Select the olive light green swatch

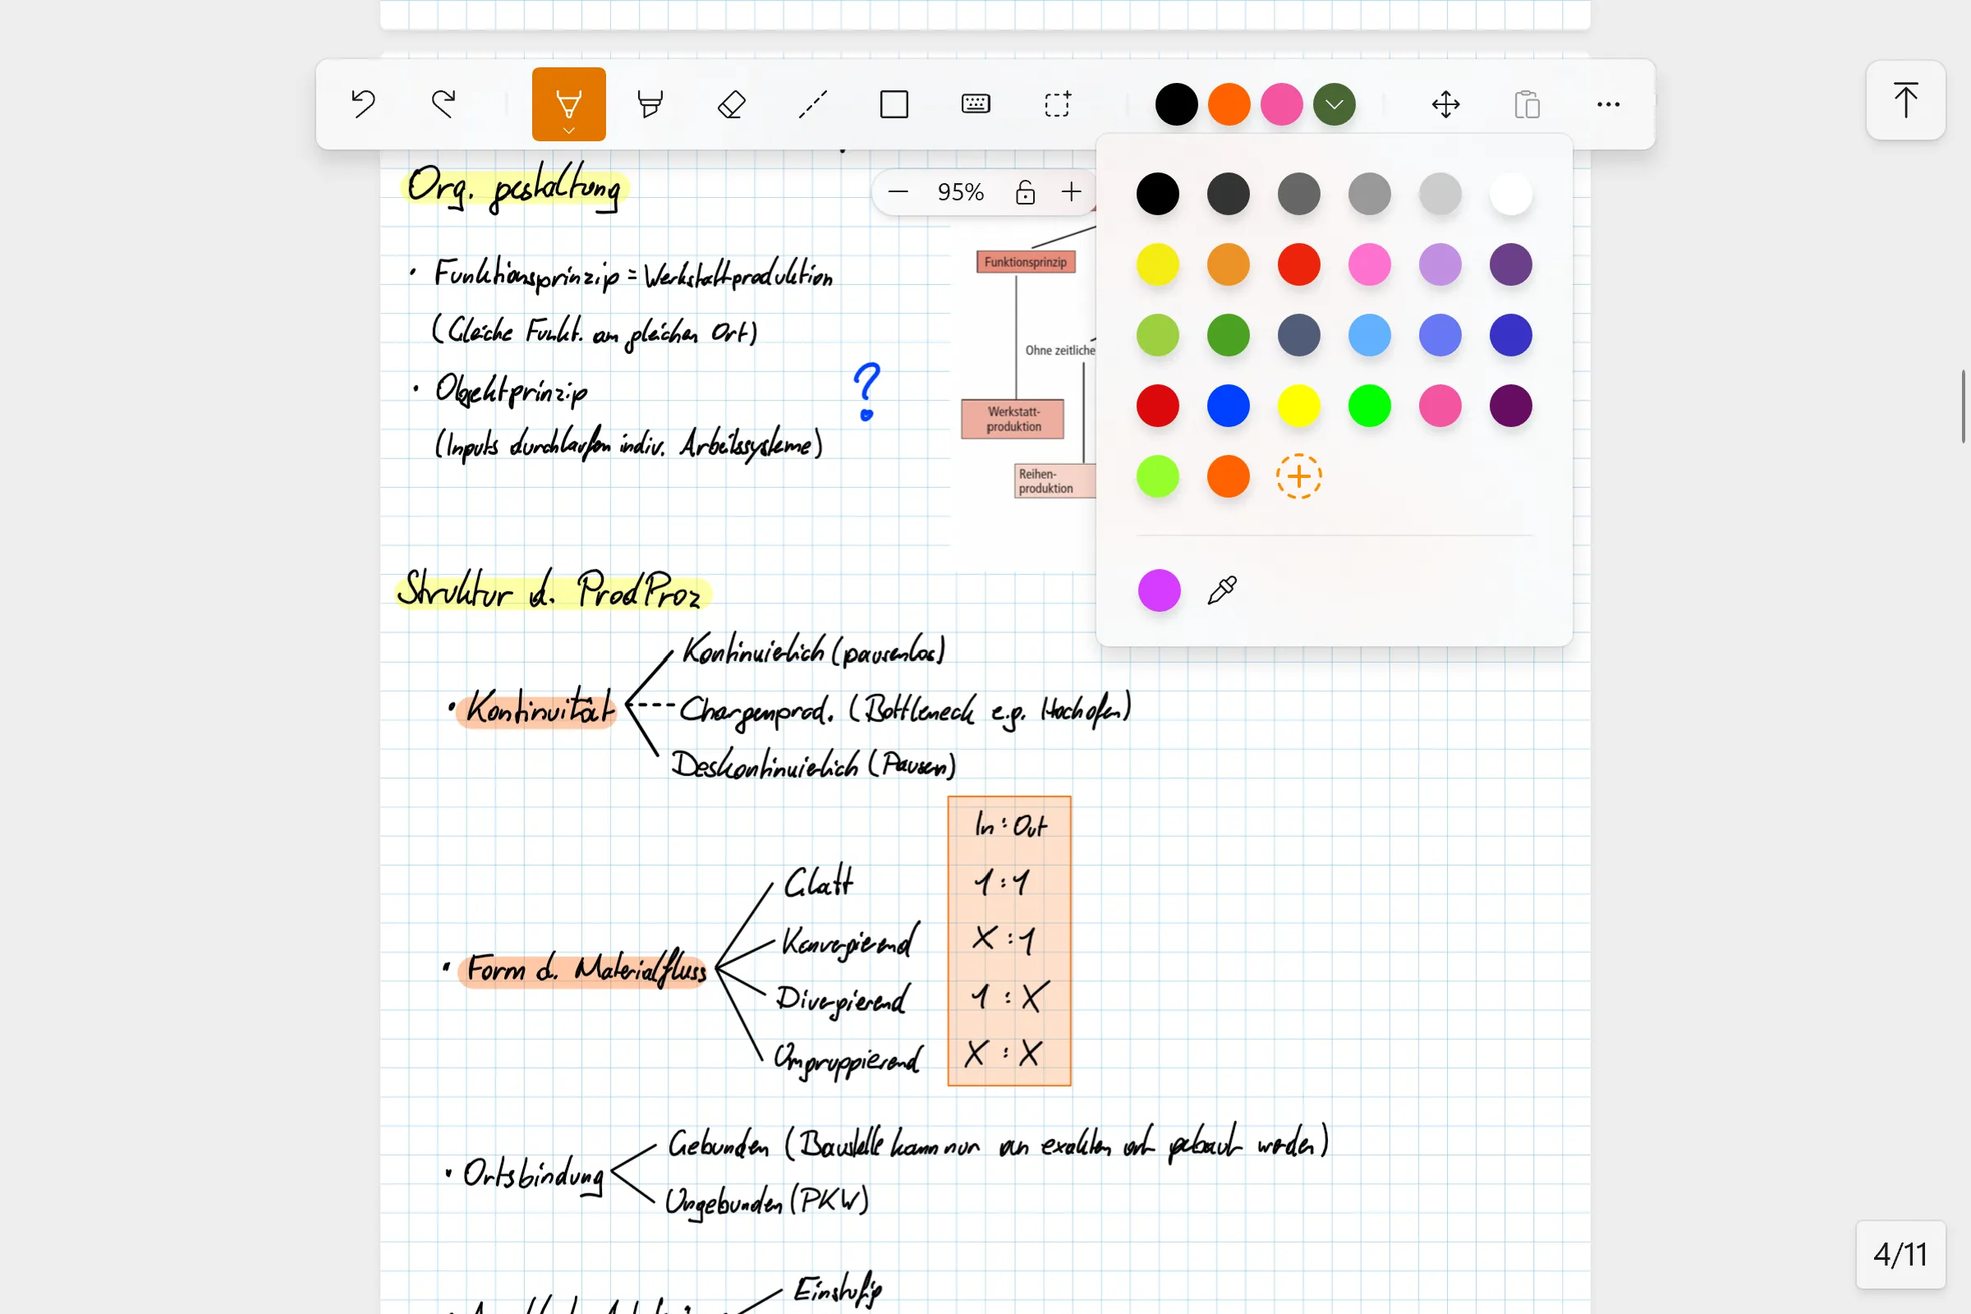[1157, 334]
